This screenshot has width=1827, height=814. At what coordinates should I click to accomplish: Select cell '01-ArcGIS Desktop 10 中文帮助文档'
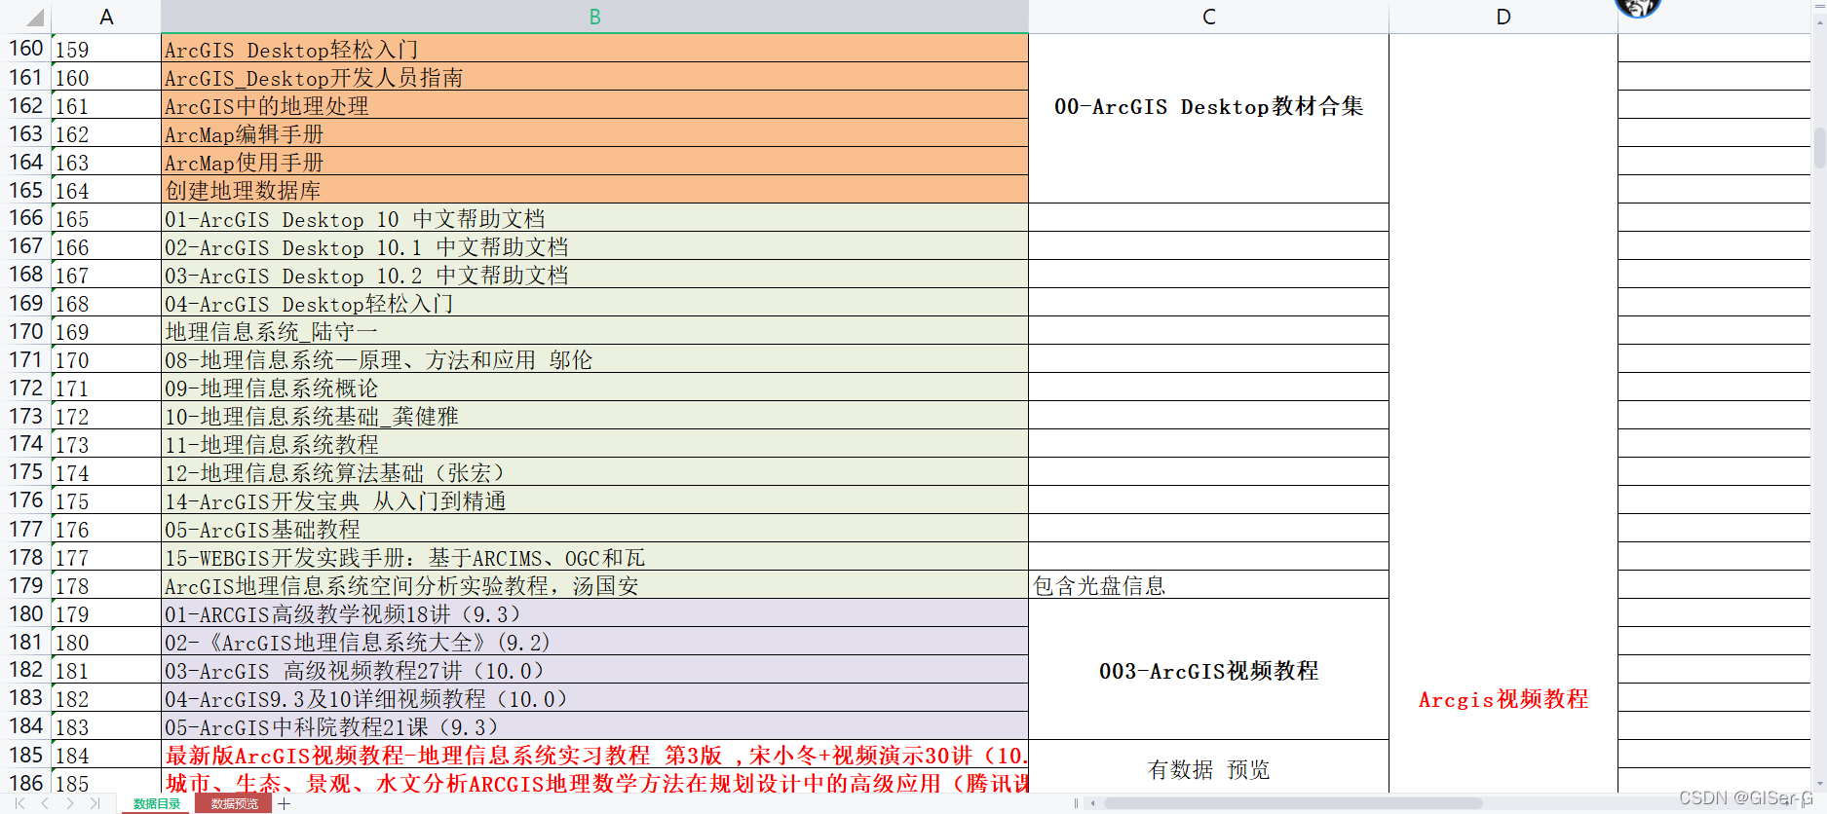pyautogui.click(x=594, y=218)
